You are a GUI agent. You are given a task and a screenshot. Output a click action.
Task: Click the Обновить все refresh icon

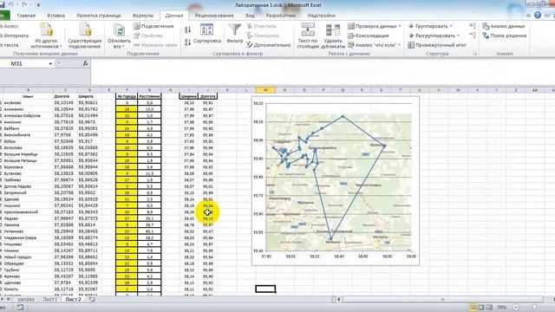pyautogui.click(x=119, y=30)
